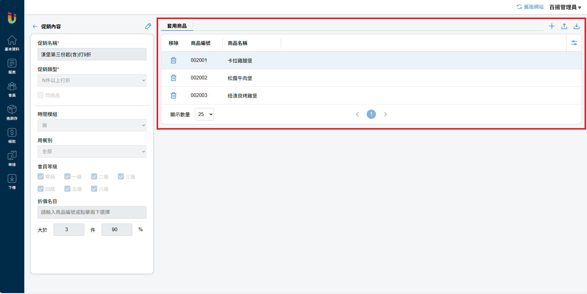Open the 顯示數量 page size dropdown
The height and width of the screenshot is (294, 587).
[204, 114]
